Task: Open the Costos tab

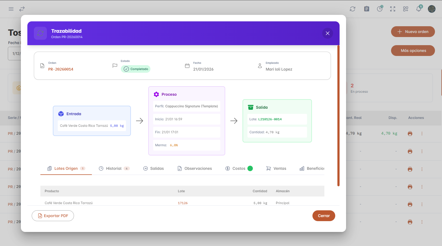Action: coord(238,168)
